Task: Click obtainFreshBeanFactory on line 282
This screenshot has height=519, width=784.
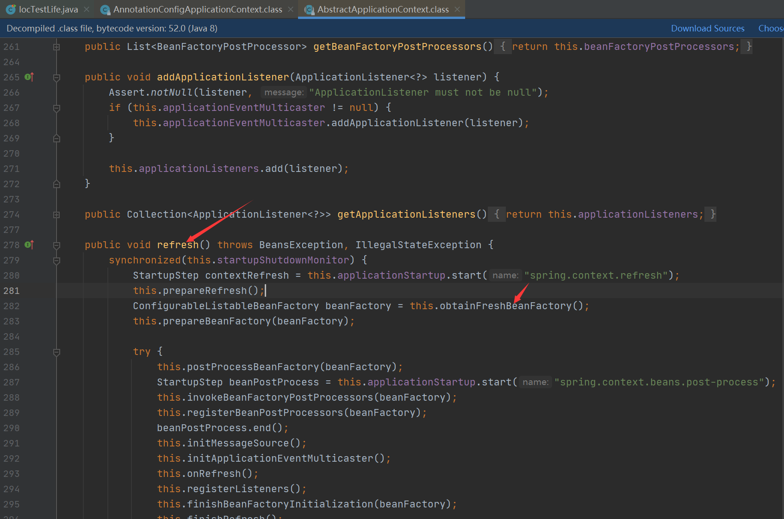Action: coord(506,306)
